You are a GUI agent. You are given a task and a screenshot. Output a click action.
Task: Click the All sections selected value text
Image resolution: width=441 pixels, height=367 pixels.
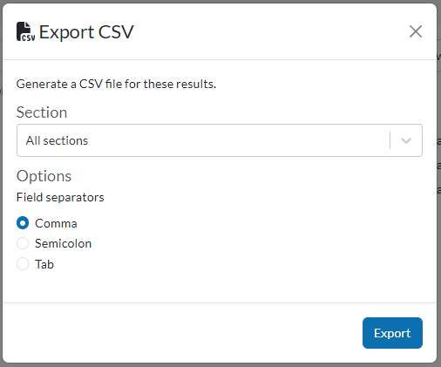pyautogui.click(x=57, y=140)
